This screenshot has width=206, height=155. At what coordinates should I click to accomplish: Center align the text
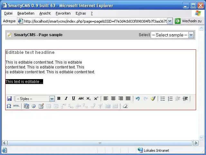coord(113,98)
